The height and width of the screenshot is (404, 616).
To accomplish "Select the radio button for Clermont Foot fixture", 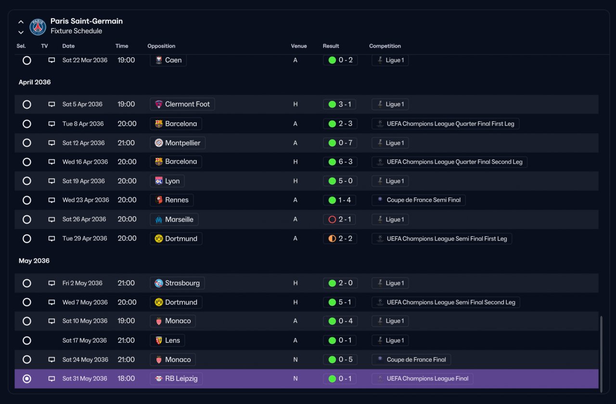I will [27, 104].
